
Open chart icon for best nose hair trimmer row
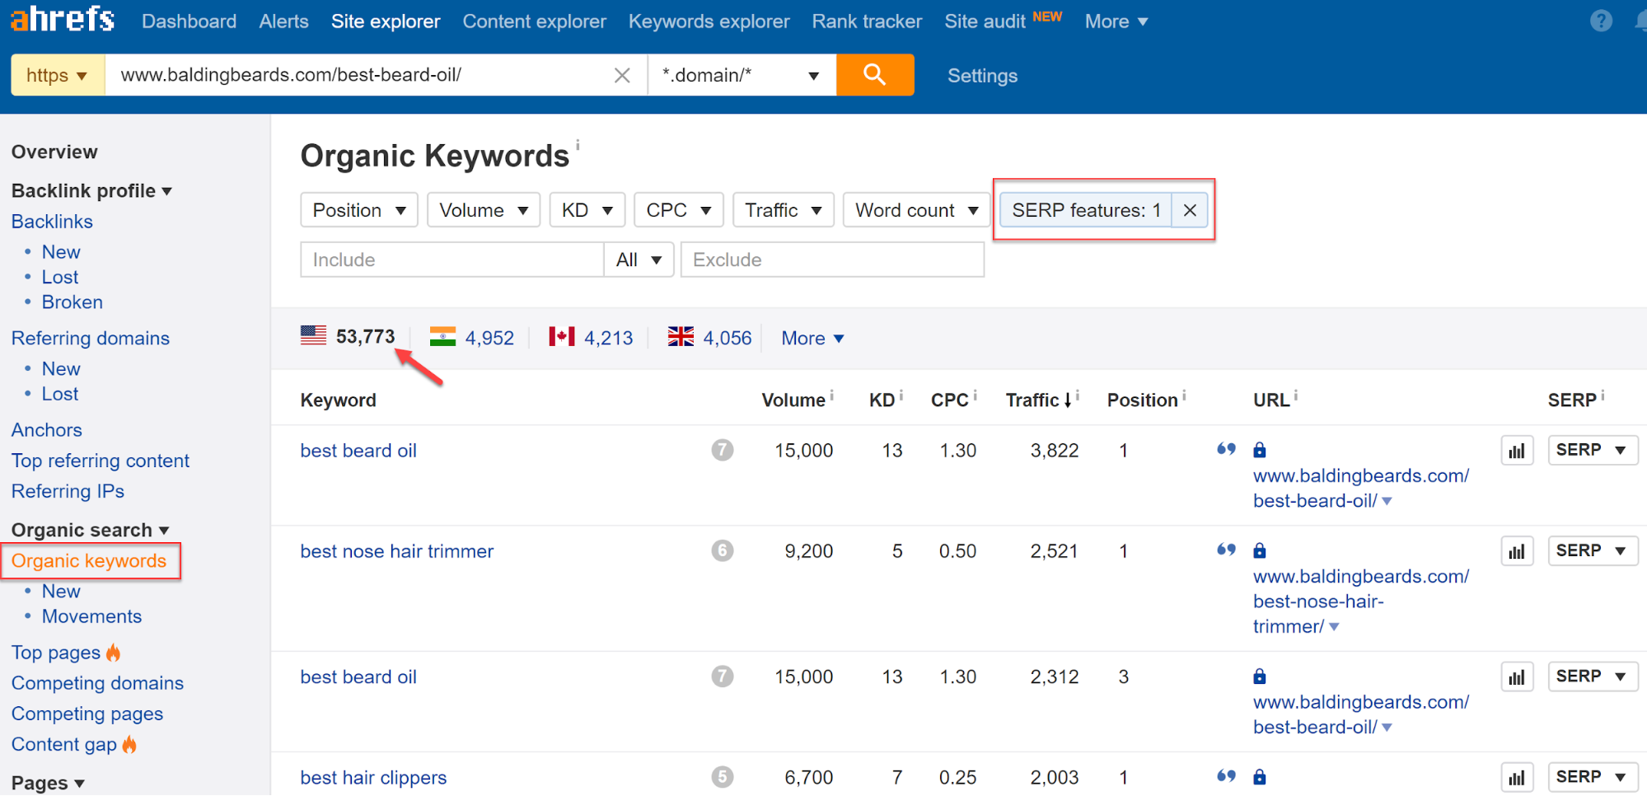click(1517, 551)
